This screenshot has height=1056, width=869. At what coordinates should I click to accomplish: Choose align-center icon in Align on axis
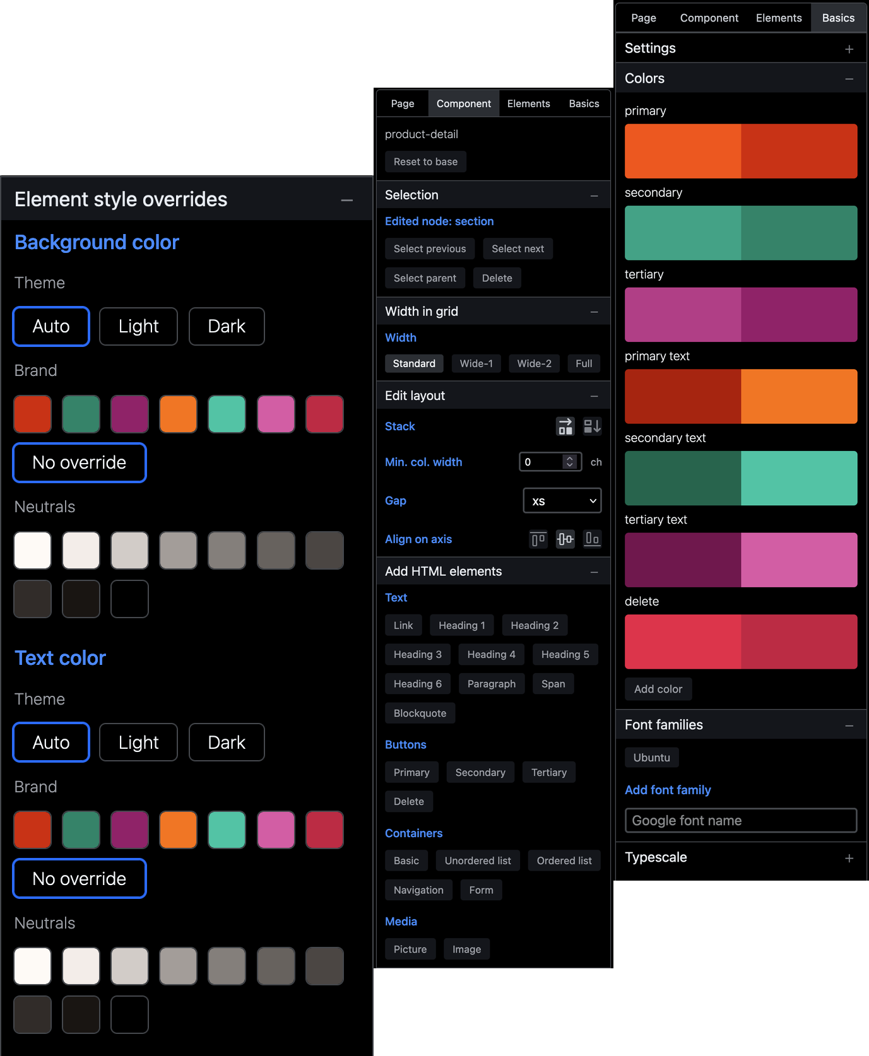[x=565, y=539]
